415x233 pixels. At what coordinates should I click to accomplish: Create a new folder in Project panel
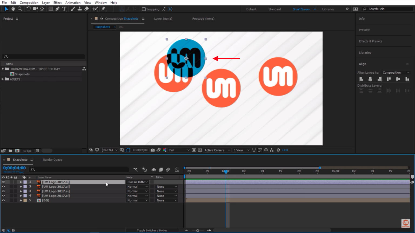coord(10,151)
